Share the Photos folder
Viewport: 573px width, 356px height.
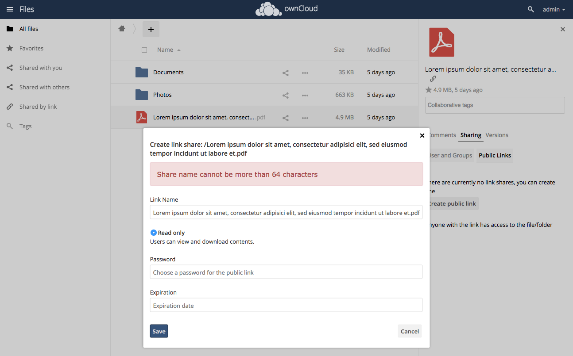coord(286,95)
